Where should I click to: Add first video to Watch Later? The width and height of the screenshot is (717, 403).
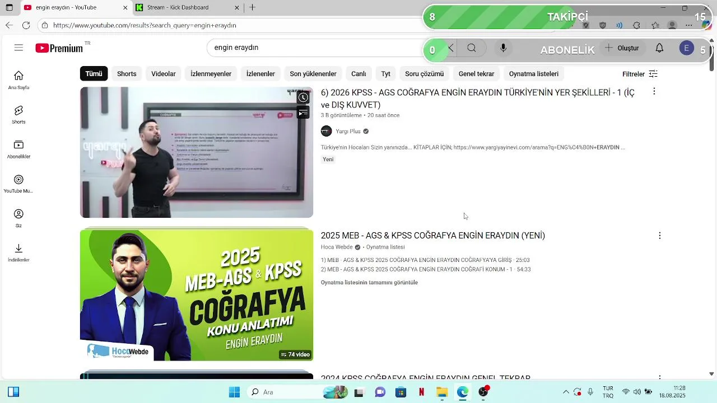pos(303,97)
